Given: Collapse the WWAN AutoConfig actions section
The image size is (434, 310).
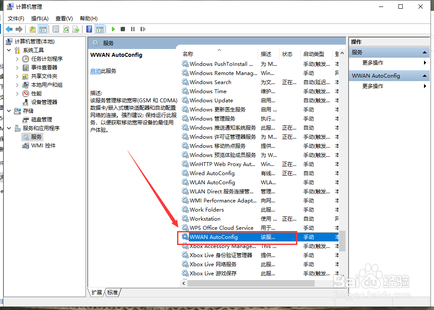Looking at the screenshot, I should point(424,76).
